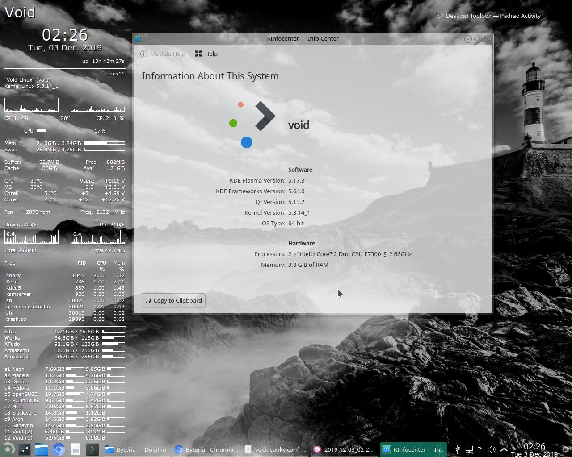Mute audio via the speaker tray icon
Image resolution: width=572 pixels, height=457 pixels.
tap(492, 449)
